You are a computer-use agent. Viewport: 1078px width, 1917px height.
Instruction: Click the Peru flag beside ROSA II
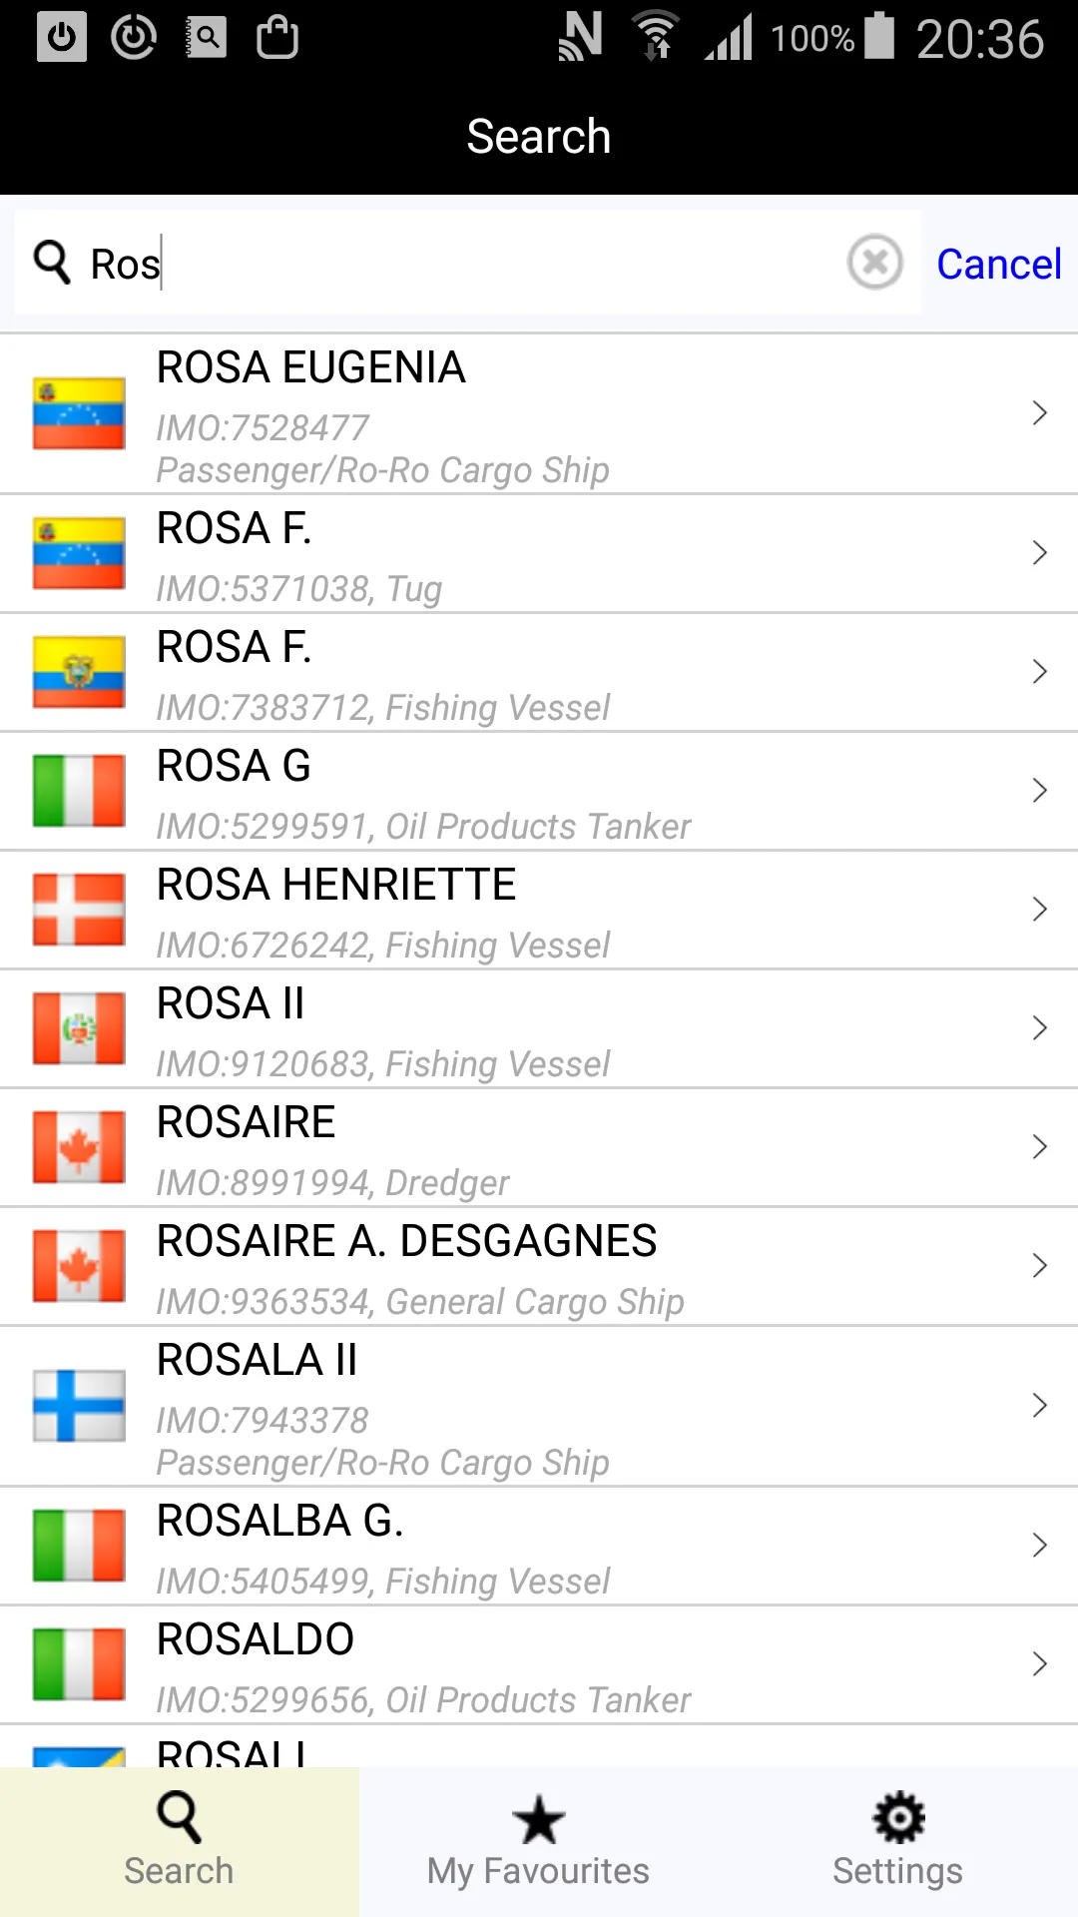pyautogui.click(x=79, y=1028)
